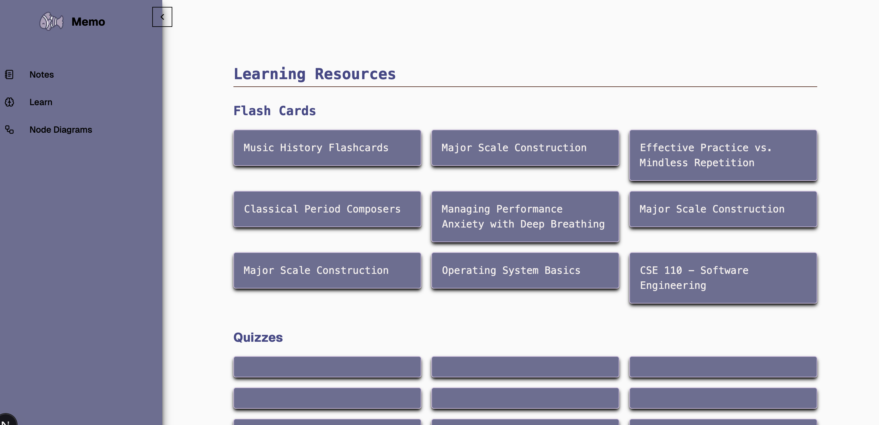
Task: Open CSE 110 – Software Engineering deck
Action: pos(723,278)
